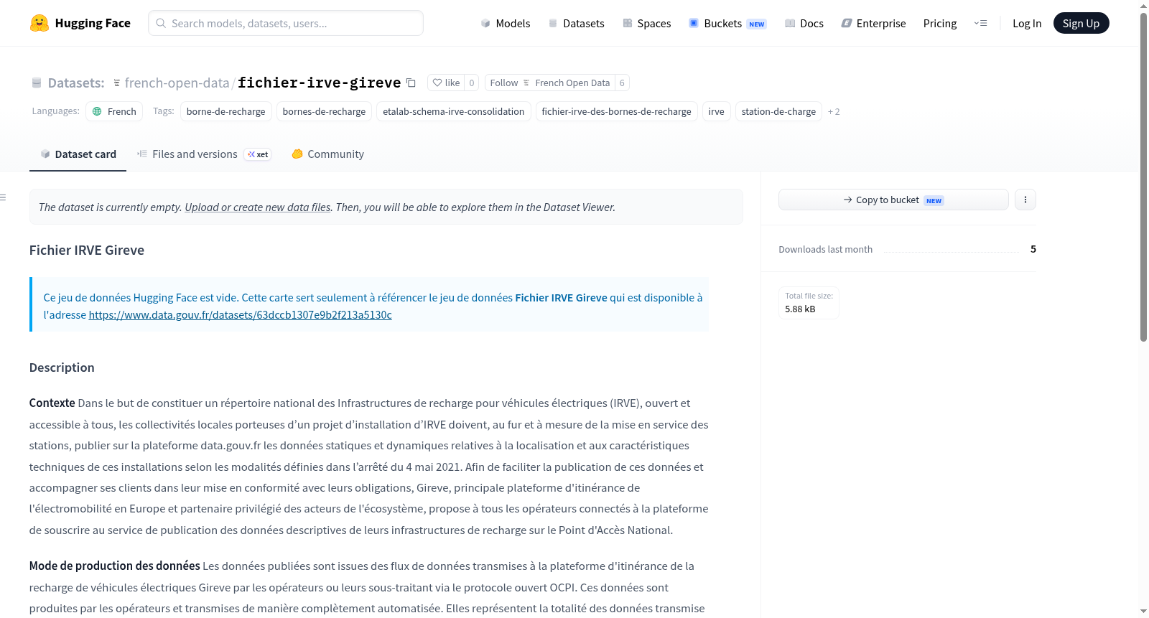Click like button for dataset
The width and height of the screenshot is (1149, 618).
[446, 83]
